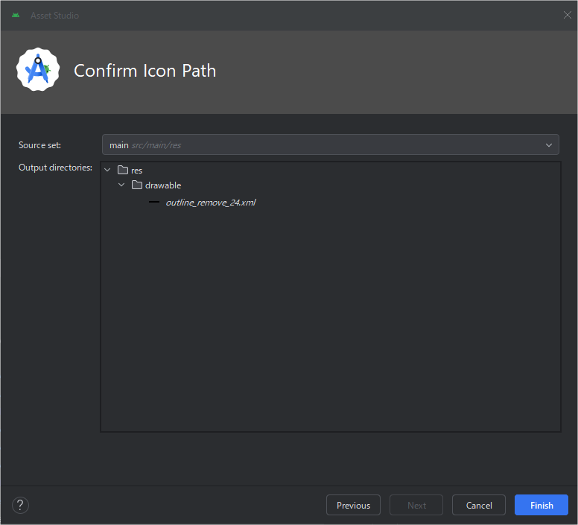
Task: Click the remove icon preview next to outline_remove_24.xml
Action: [154, 202]
